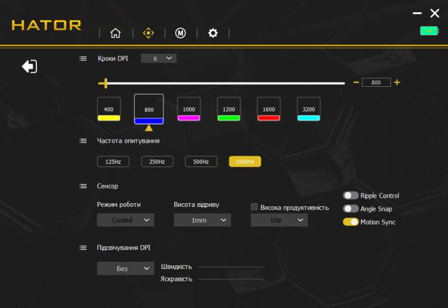Select the 400 DPI yellow step

pyautogui.click(x=109, y=109)
